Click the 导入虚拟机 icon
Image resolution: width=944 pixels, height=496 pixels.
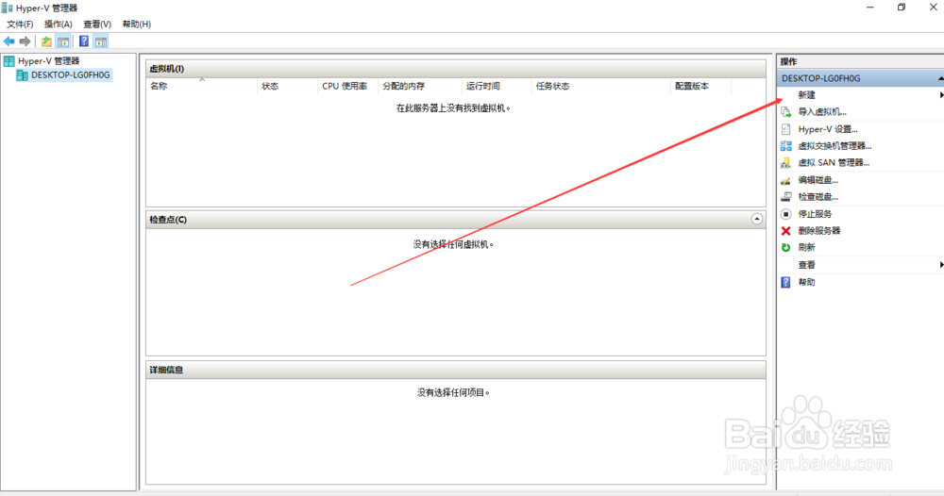pyautogui.click(x=785, y=112)
